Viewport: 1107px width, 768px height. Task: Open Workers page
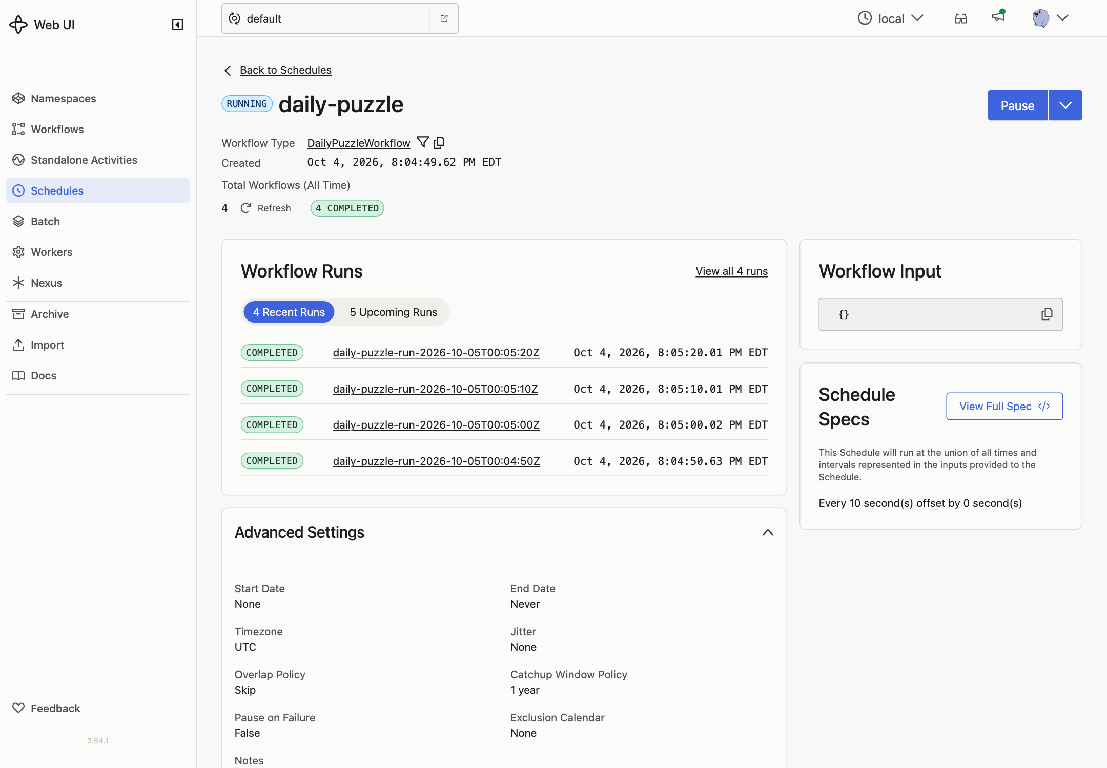pos(98,252)
